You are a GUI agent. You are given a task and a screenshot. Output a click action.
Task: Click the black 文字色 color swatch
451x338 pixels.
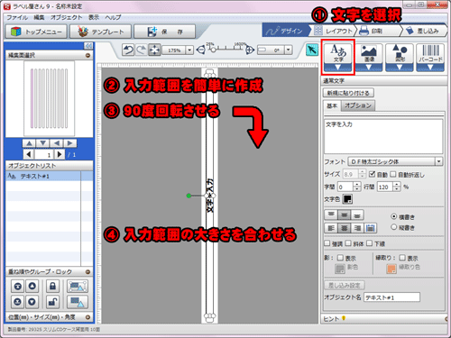[x=347, y=199]
